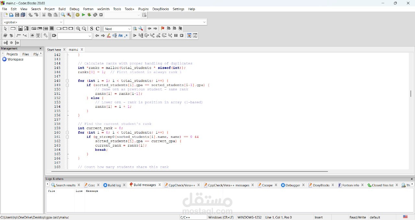Close the Management panel
The image size is (415, 220).
41,49
